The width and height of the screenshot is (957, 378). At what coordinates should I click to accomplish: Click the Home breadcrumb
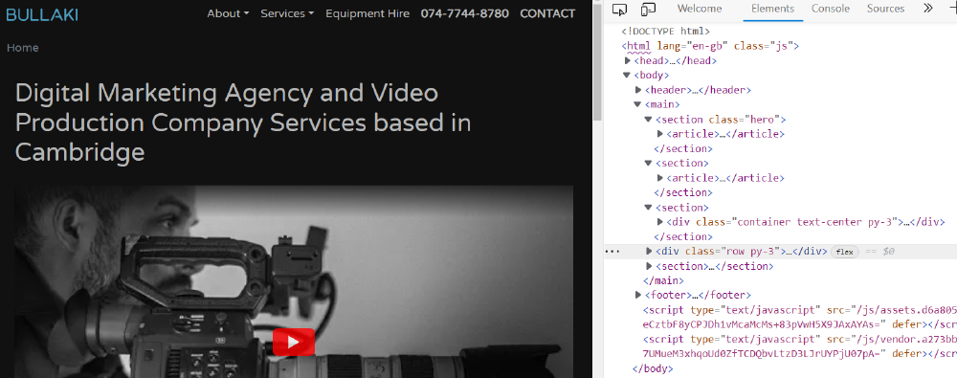(23, 48)
